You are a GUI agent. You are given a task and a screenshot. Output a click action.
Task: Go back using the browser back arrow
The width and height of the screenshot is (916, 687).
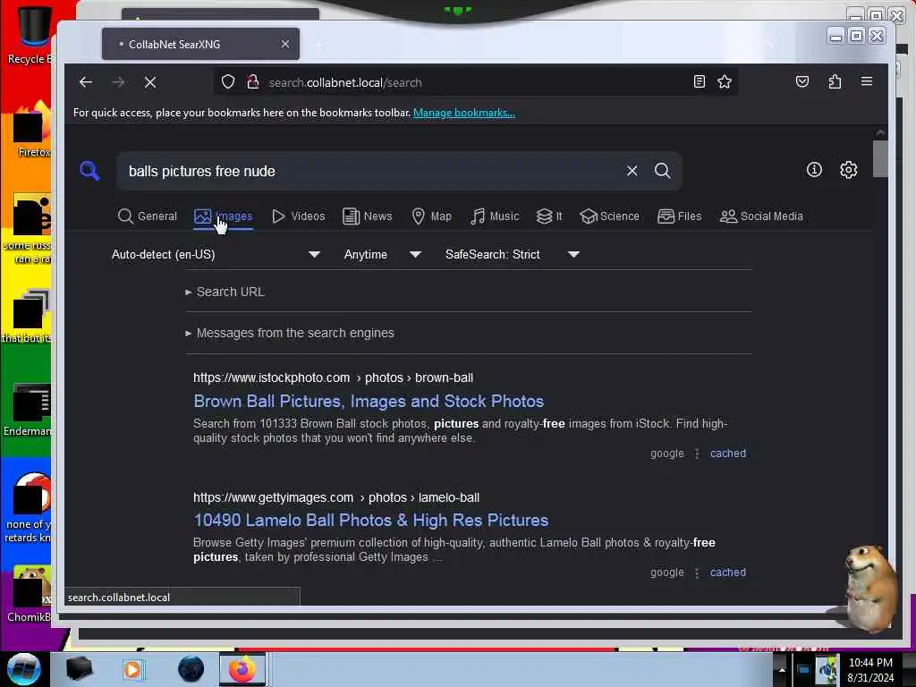(86, 82)
